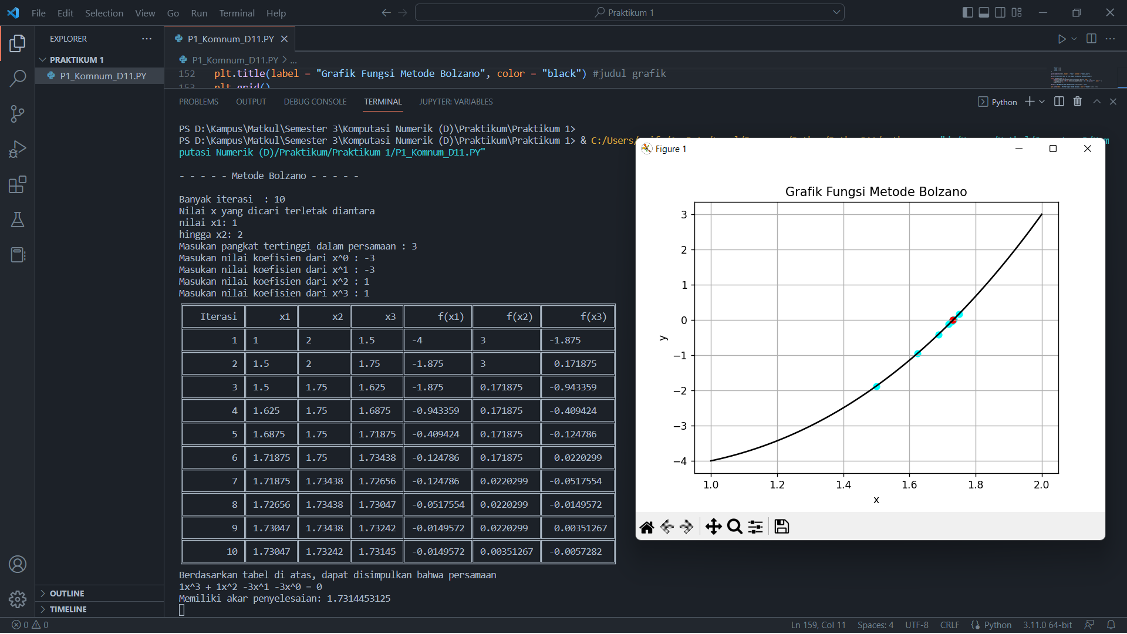The image size is (1127, 634).
Task: Expand the OUTLINE section
Action: [x=68, y=593]
